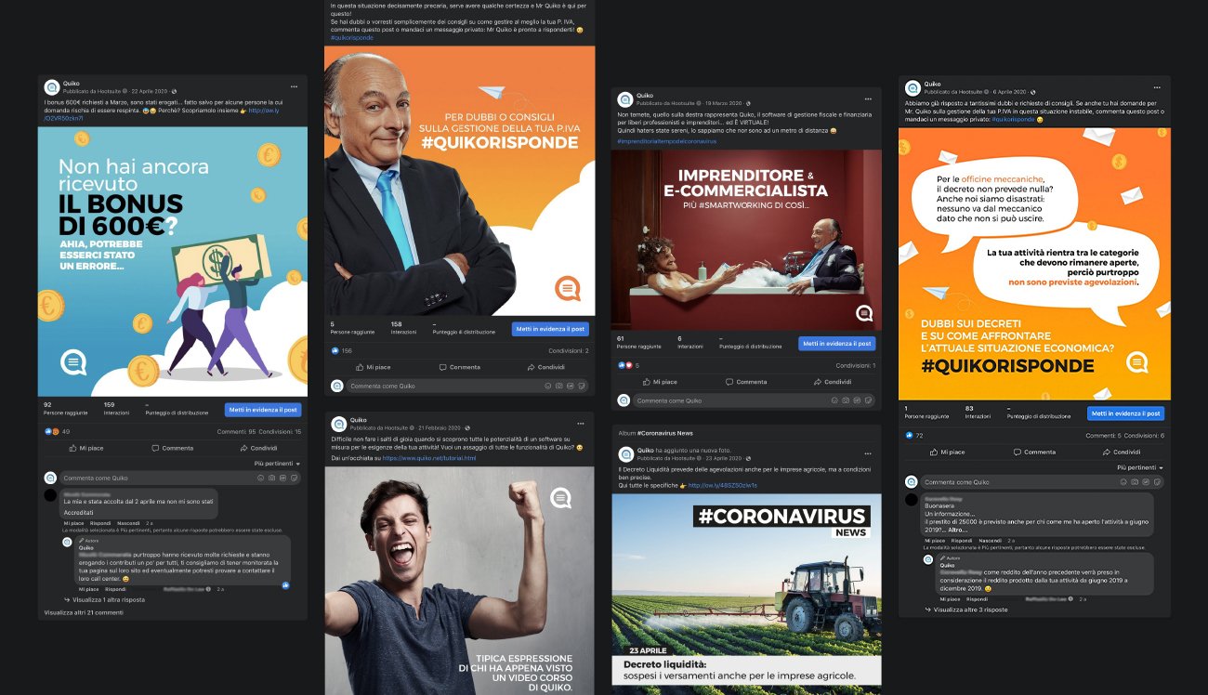Expand Più pertinenti sorting under the decreti post
1208x695 pixels.
(x=1140, y=467)
